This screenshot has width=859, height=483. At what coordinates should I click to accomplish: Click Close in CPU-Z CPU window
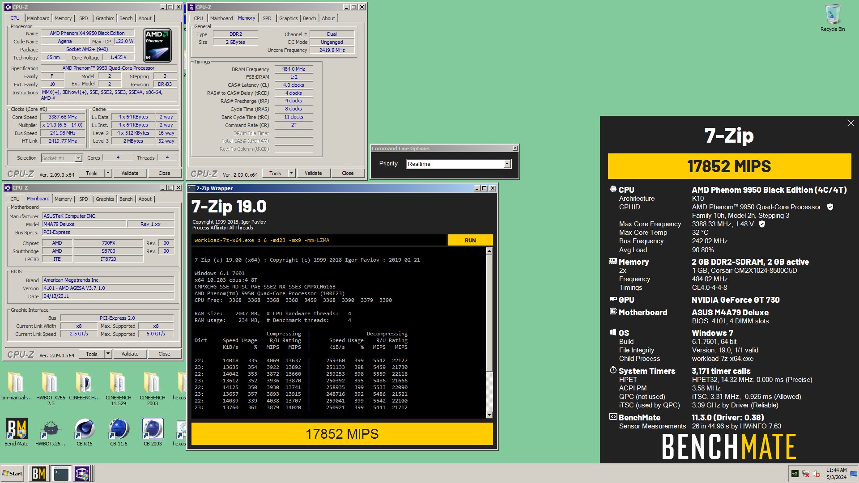[164, 173]
